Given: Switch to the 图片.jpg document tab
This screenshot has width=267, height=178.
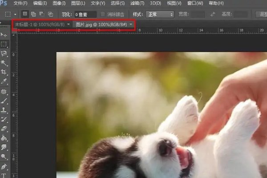Looking at the screenshot, I should click(x=101, y=24).
